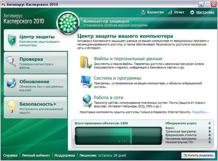This screenshot has height=161, width=218.
Task: Click the Купить лицензию button
Action: [198, 155]
